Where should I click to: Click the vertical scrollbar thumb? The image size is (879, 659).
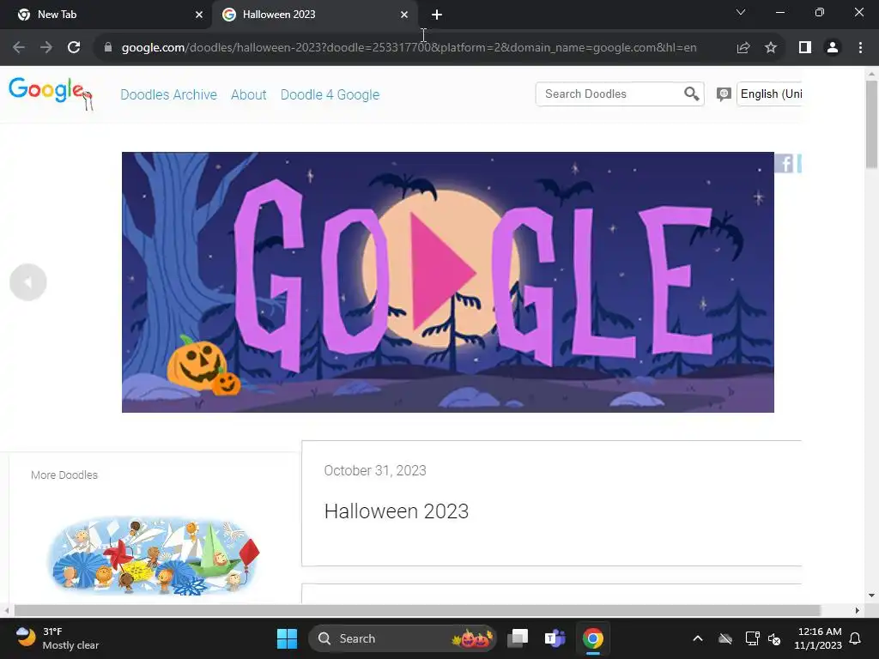tap(871, 124)
